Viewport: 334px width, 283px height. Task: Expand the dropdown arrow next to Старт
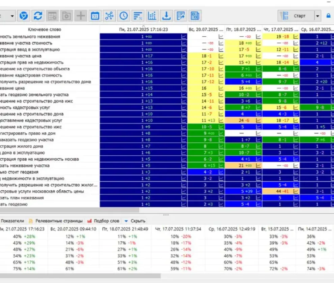click(x=317, y=16)
